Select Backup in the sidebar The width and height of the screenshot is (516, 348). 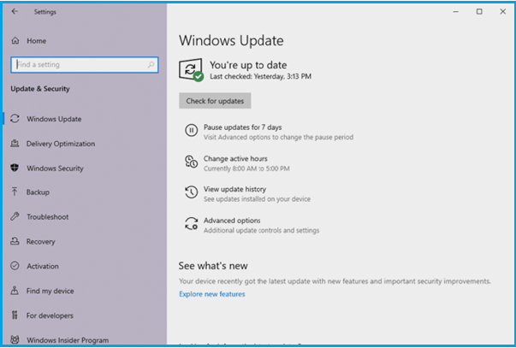(x=38, y=192)
